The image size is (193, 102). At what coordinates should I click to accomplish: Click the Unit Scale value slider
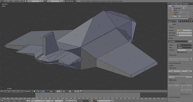[185, 50]
